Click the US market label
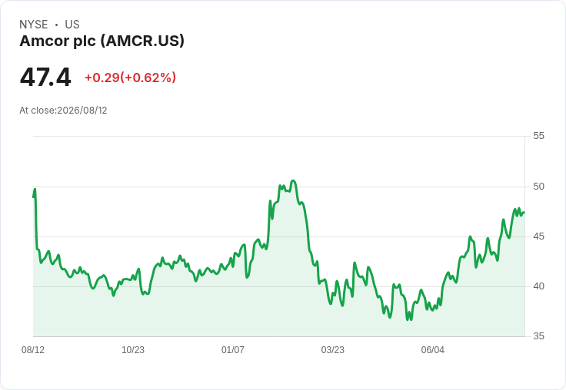The height and width of the screenshot is (390, 566). click(72, 25)
